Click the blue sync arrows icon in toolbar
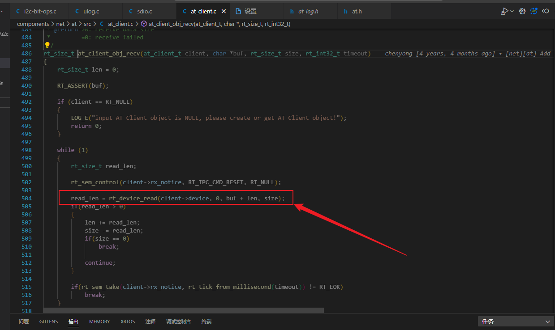555x330 pixels. pyautogui.click(x=534, y=11)
